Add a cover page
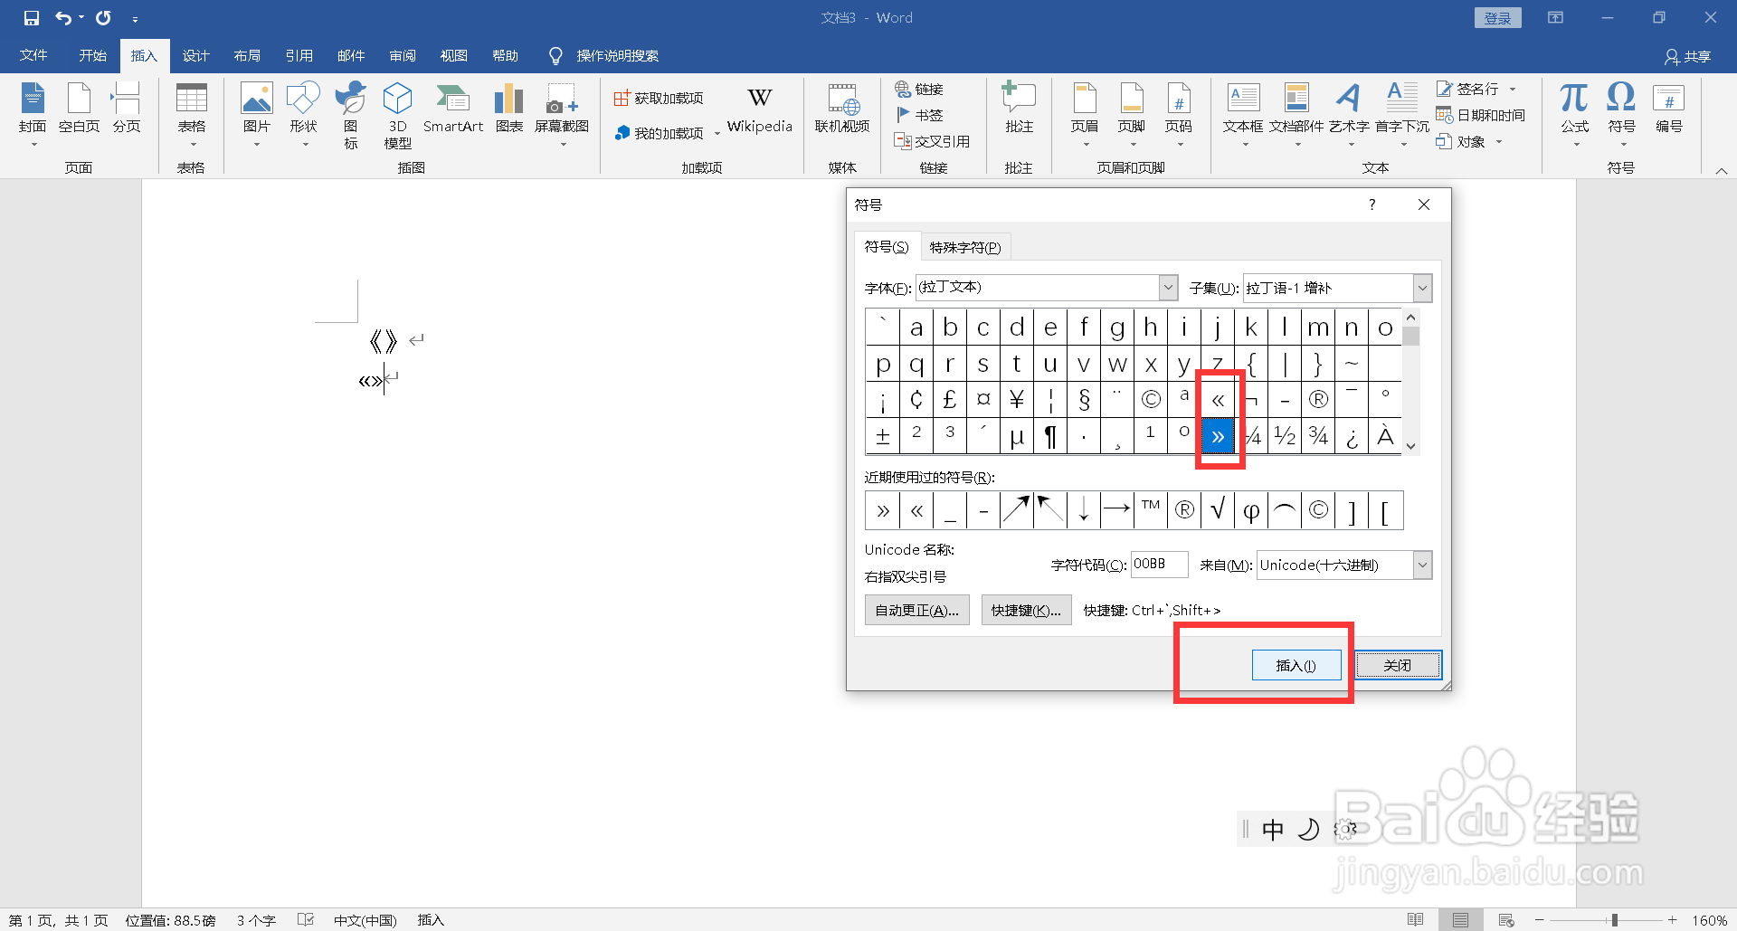This screenshot has width=1737, height=931. pos(32,112)
